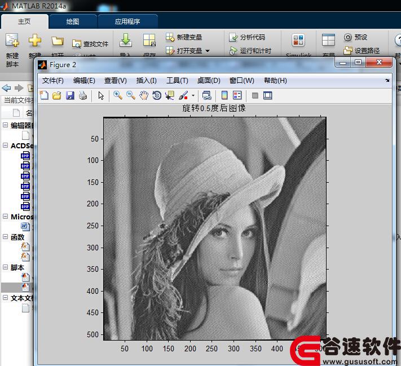Open 文件(F) menu in Figure 2
Screen dimensions: 401x366
53,81
